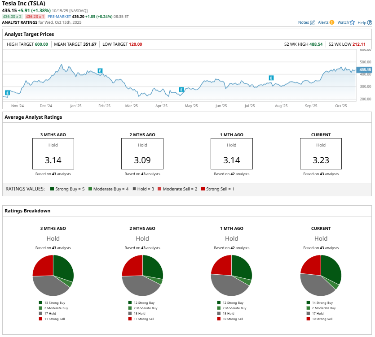The width and height of the screenshot is (375, 337).
Task: Click the Strong Sell = 1 red swatch
Action: (203, 189)
